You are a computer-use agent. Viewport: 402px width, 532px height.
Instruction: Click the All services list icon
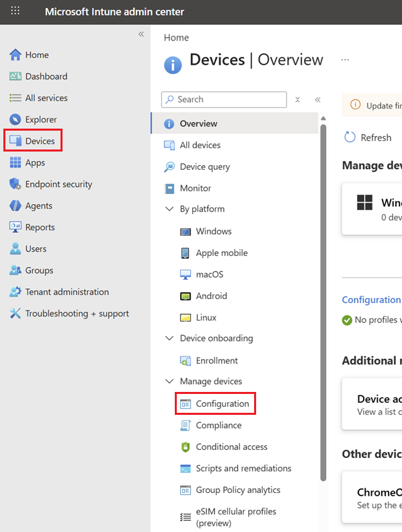point(15,98)
